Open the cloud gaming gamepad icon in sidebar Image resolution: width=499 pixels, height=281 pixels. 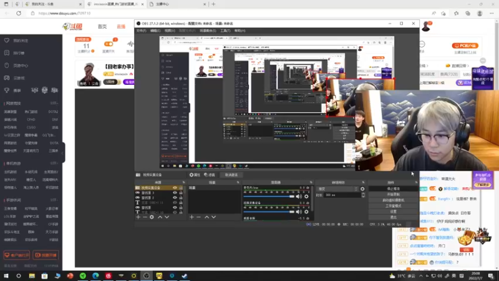tap(7, 77)
